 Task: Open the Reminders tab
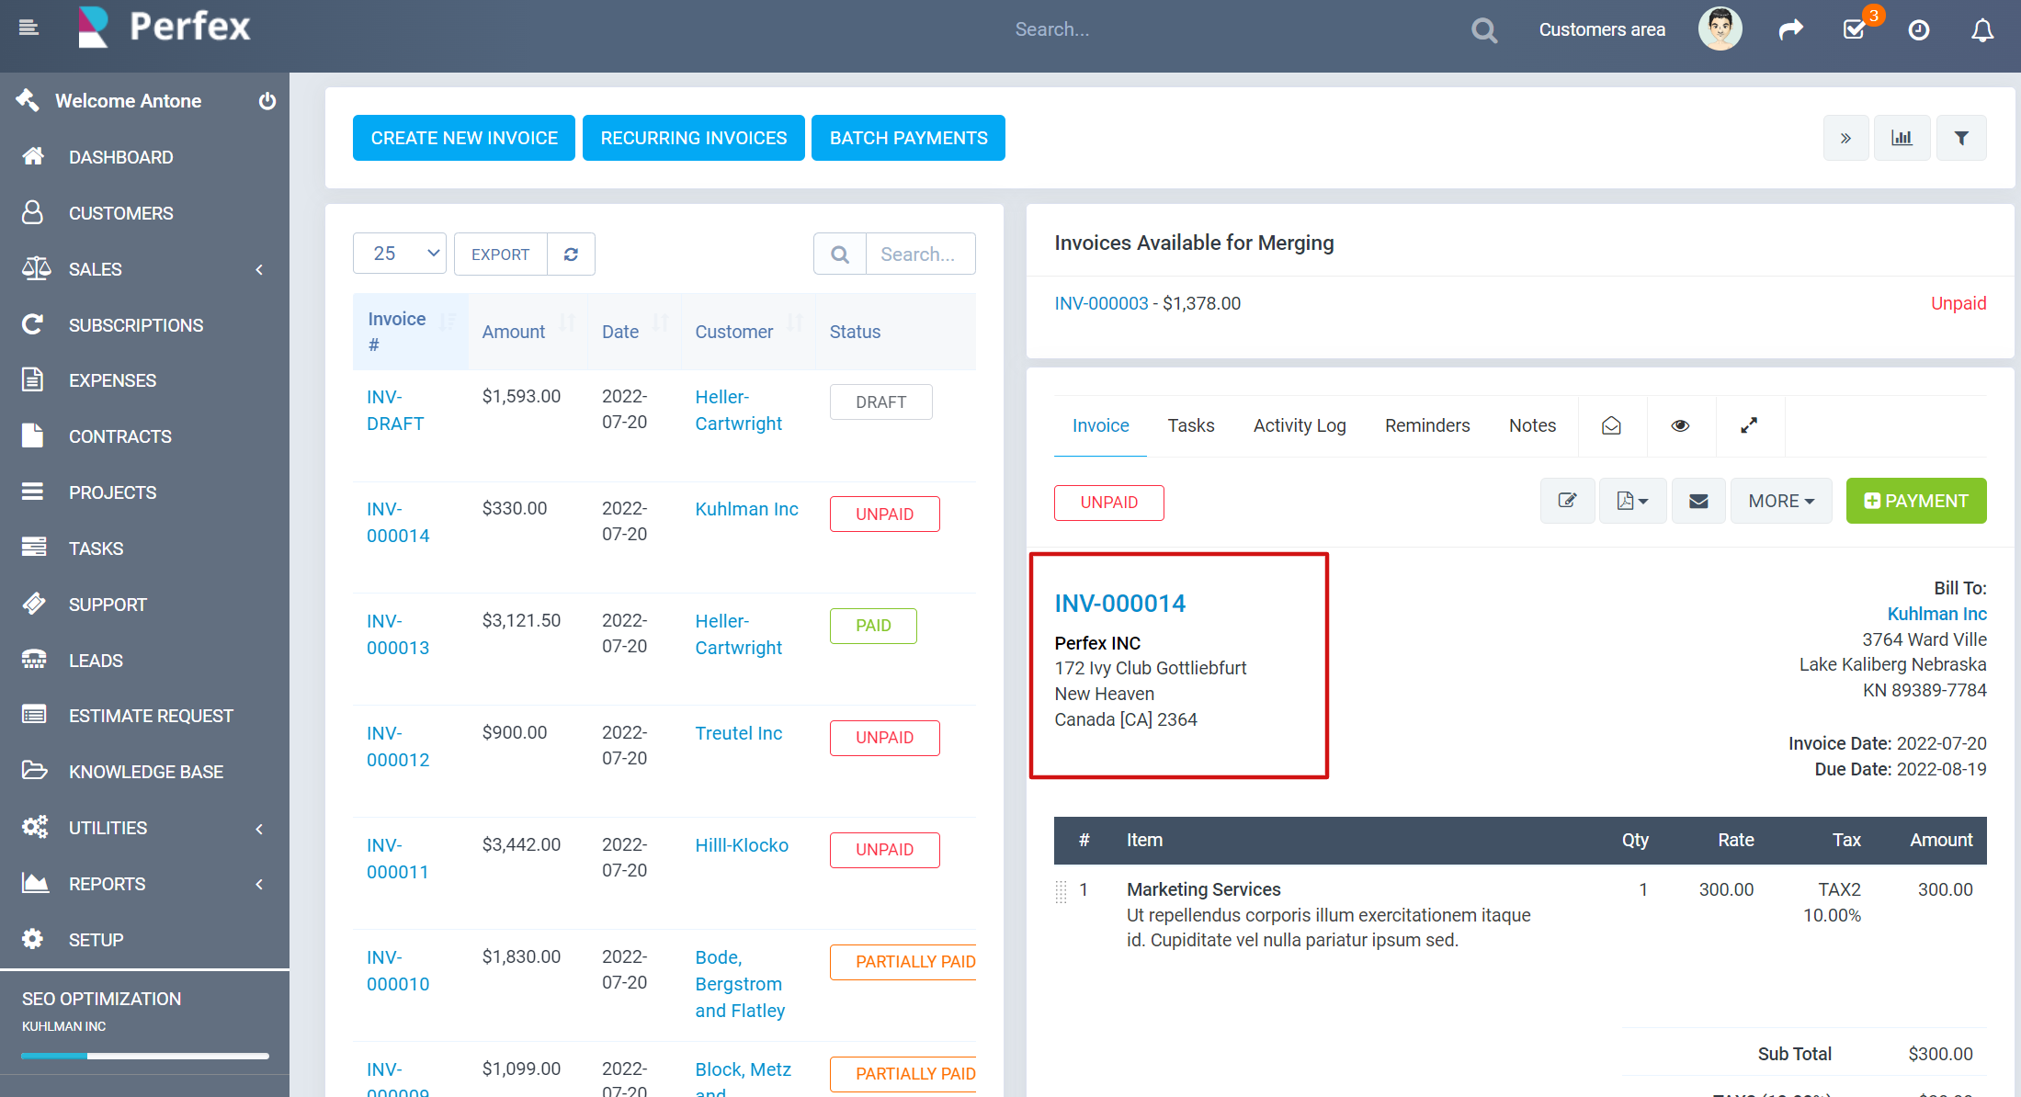pos(1426,425)
